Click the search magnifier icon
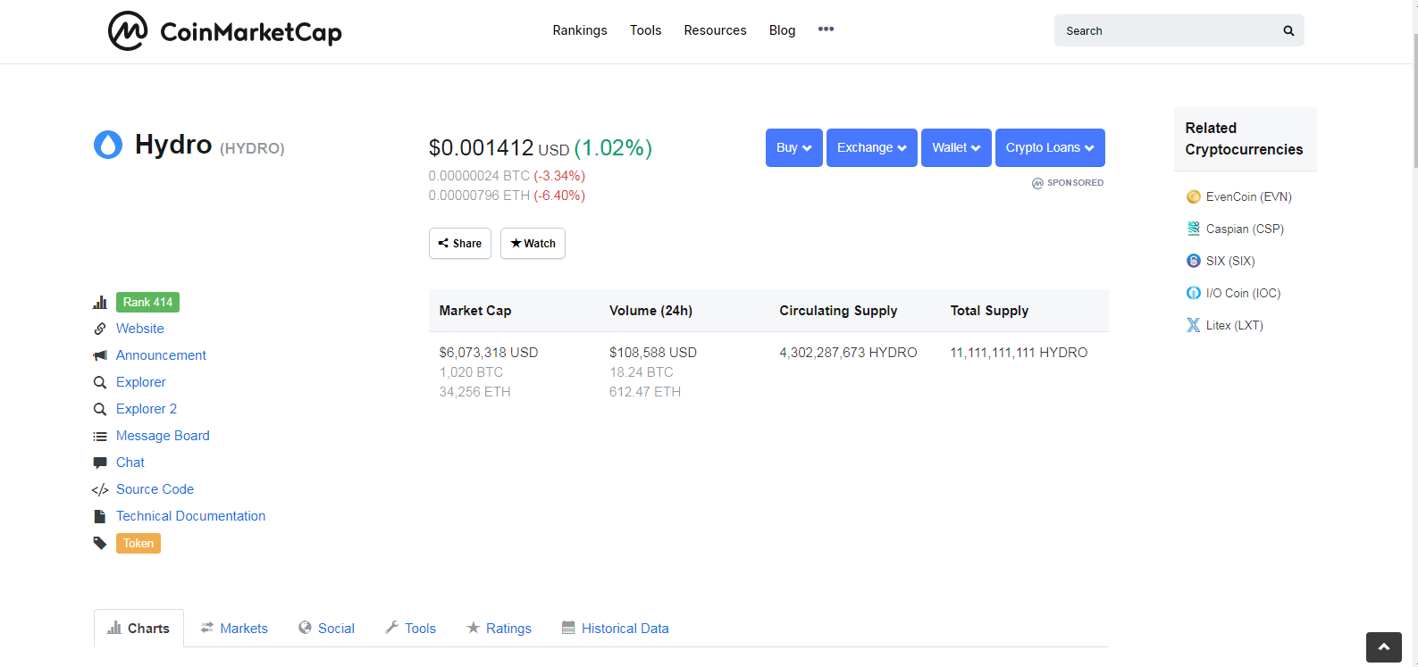The image size is (1418, 667). tap(1288, 30)
